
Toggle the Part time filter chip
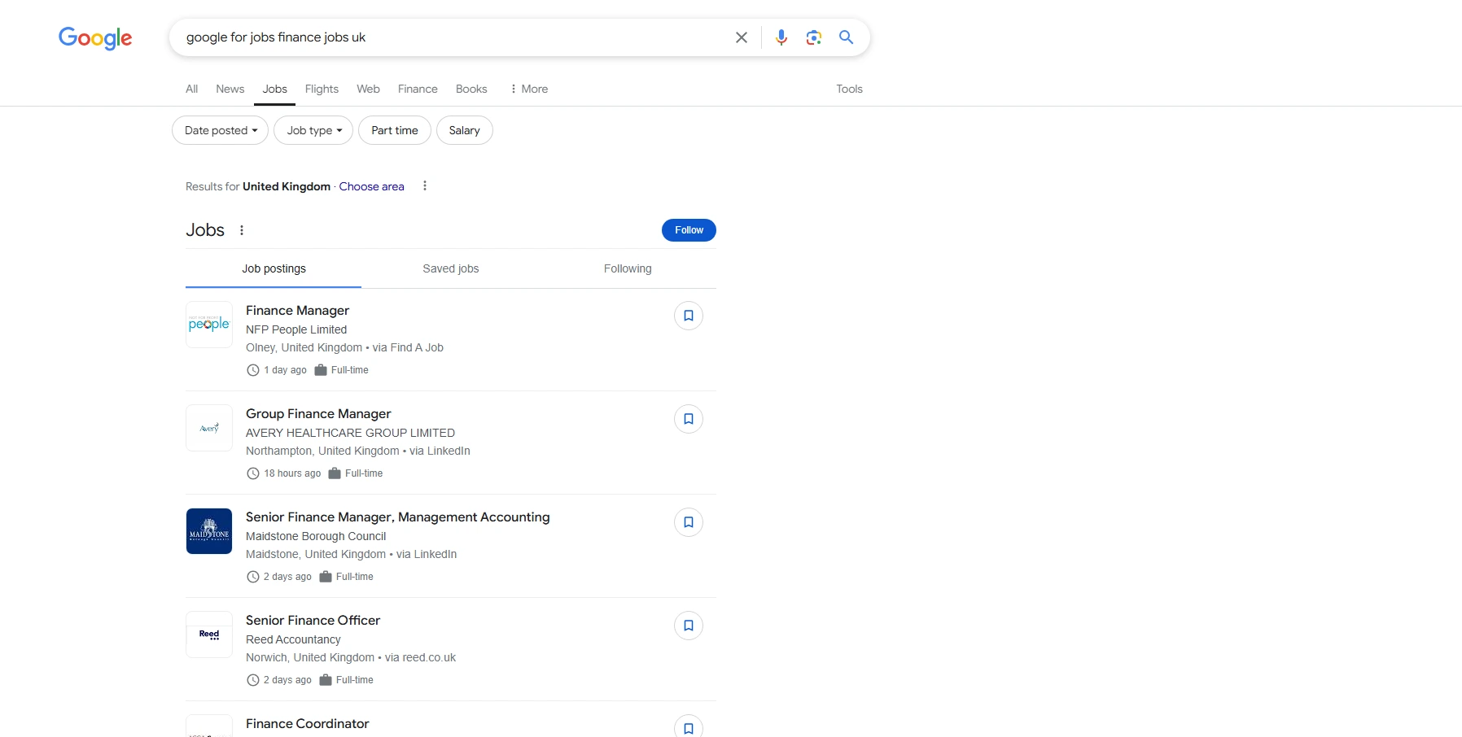click(395, 130)
